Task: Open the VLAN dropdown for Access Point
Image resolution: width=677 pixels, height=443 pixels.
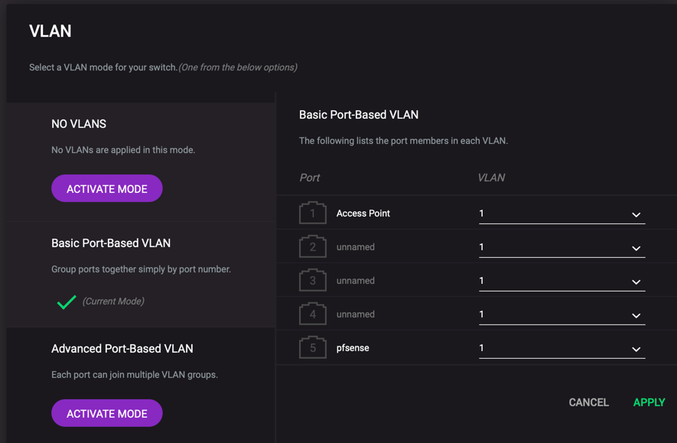Action: [x=636, y=214]
